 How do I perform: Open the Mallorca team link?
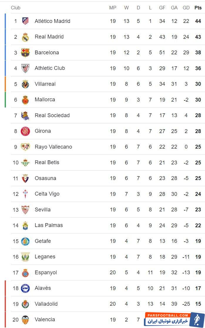(45, 100)
